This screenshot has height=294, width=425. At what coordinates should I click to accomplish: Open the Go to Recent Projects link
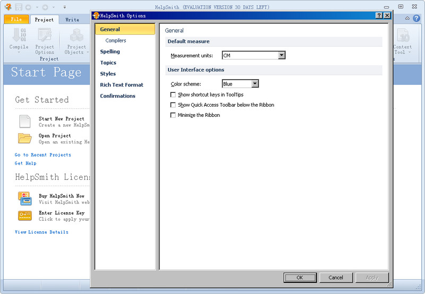click(x=43, y=155)
